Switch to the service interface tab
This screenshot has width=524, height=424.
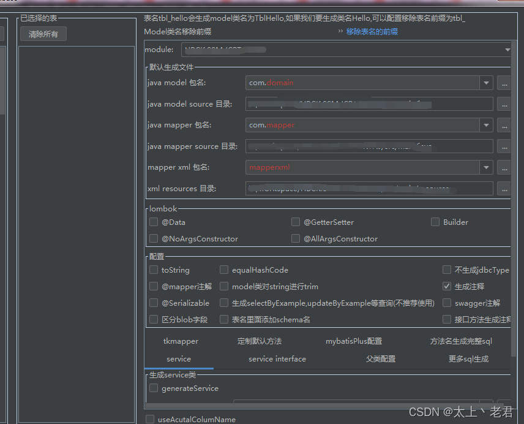[x=277, y=359]
